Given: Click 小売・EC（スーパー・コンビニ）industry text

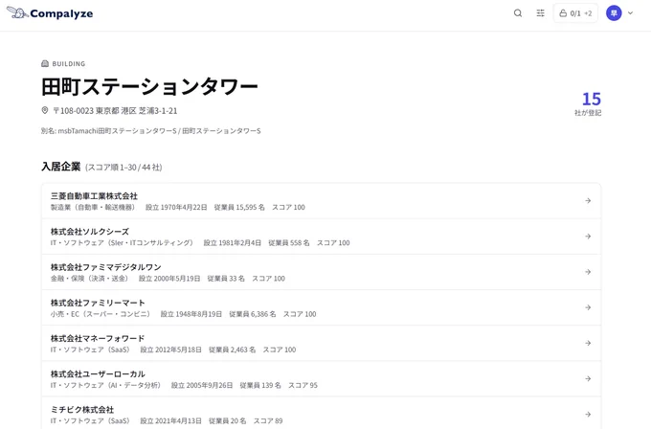Looking at the screenshot, I should pos(102,314).
